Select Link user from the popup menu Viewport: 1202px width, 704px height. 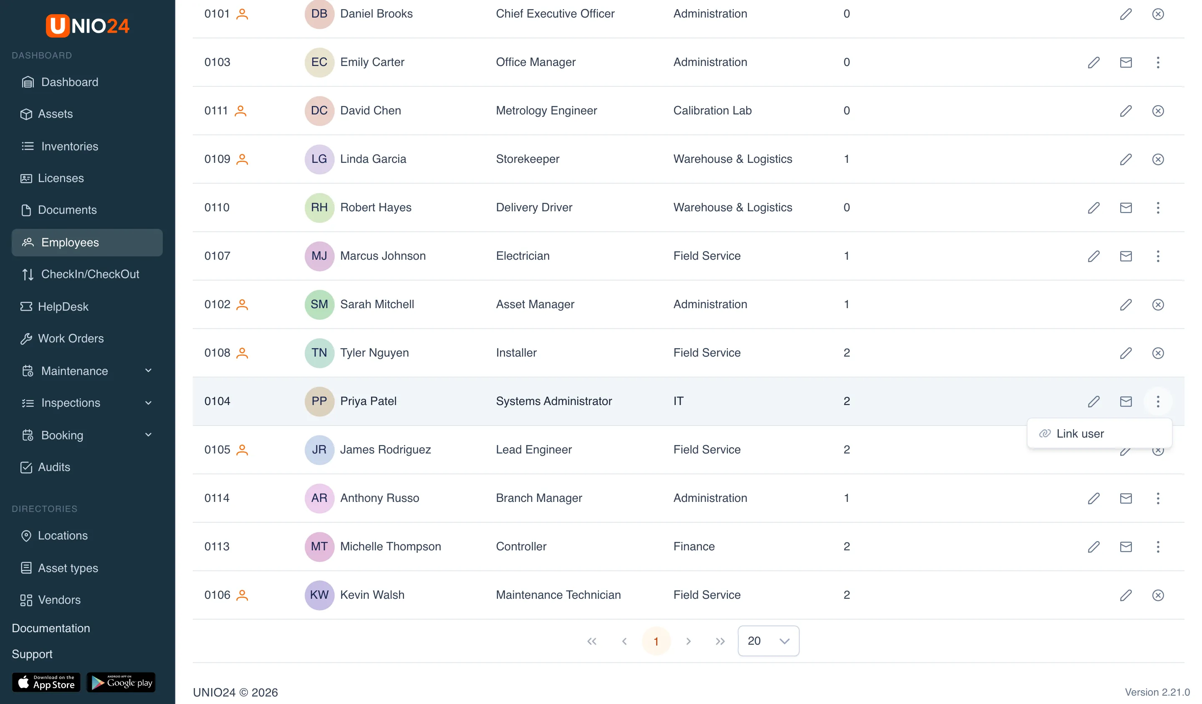(x=1099, y=433)
